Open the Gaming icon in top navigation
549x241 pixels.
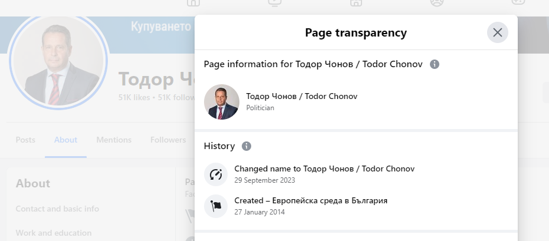(x=517, y=2)
